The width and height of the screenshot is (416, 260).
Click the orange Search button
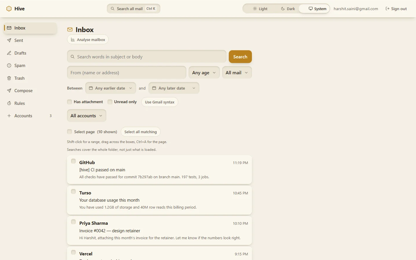pyautogui.click(x=240, y=57)
